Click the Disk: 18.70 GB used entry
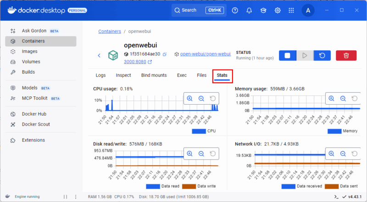 174,197
